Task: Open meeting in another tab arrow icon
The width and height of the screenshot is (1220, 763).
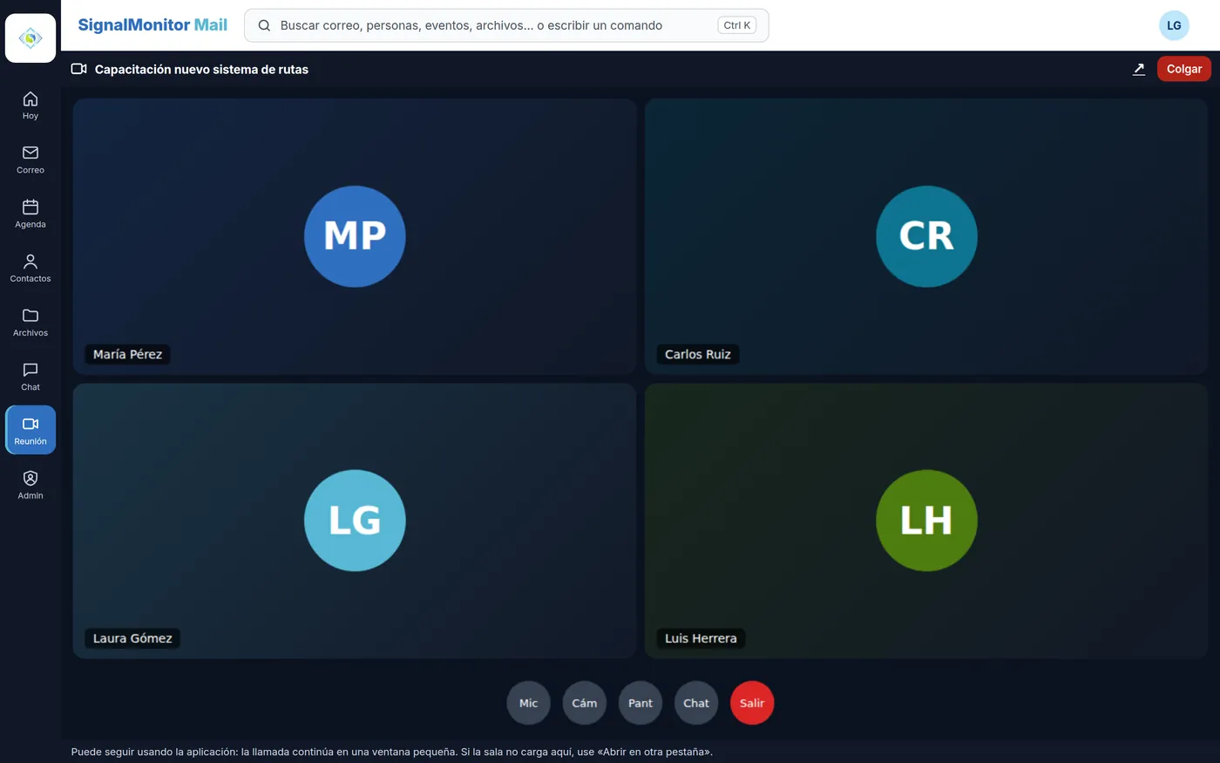Action: [x=1139, y=69]
